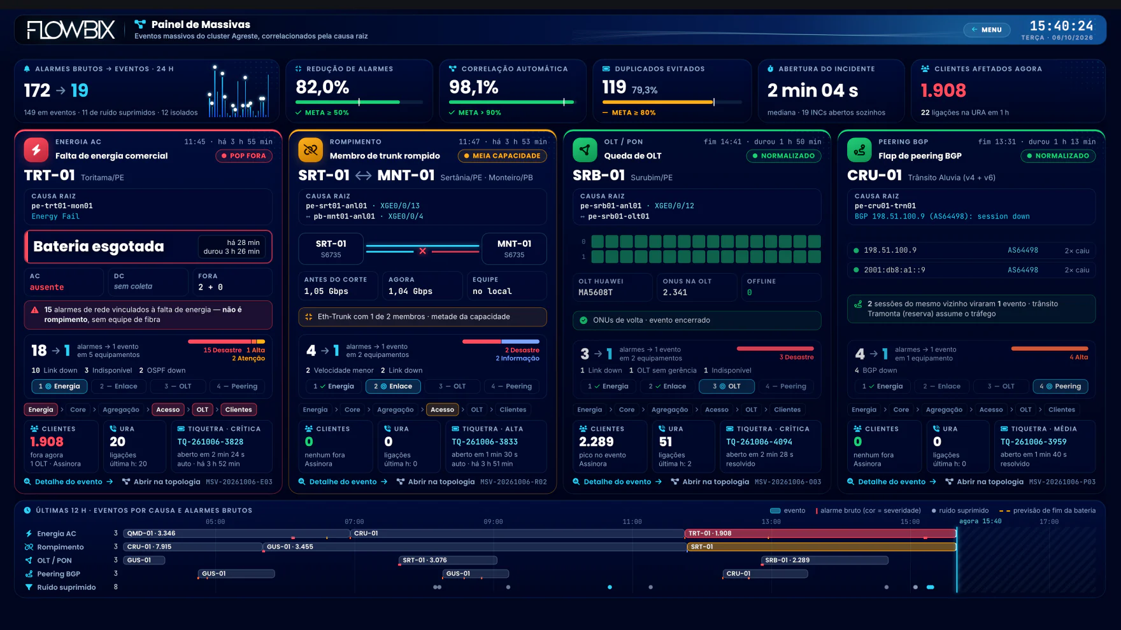Select the 2 Enlace chip in SRT-01 card

[393, 386]
